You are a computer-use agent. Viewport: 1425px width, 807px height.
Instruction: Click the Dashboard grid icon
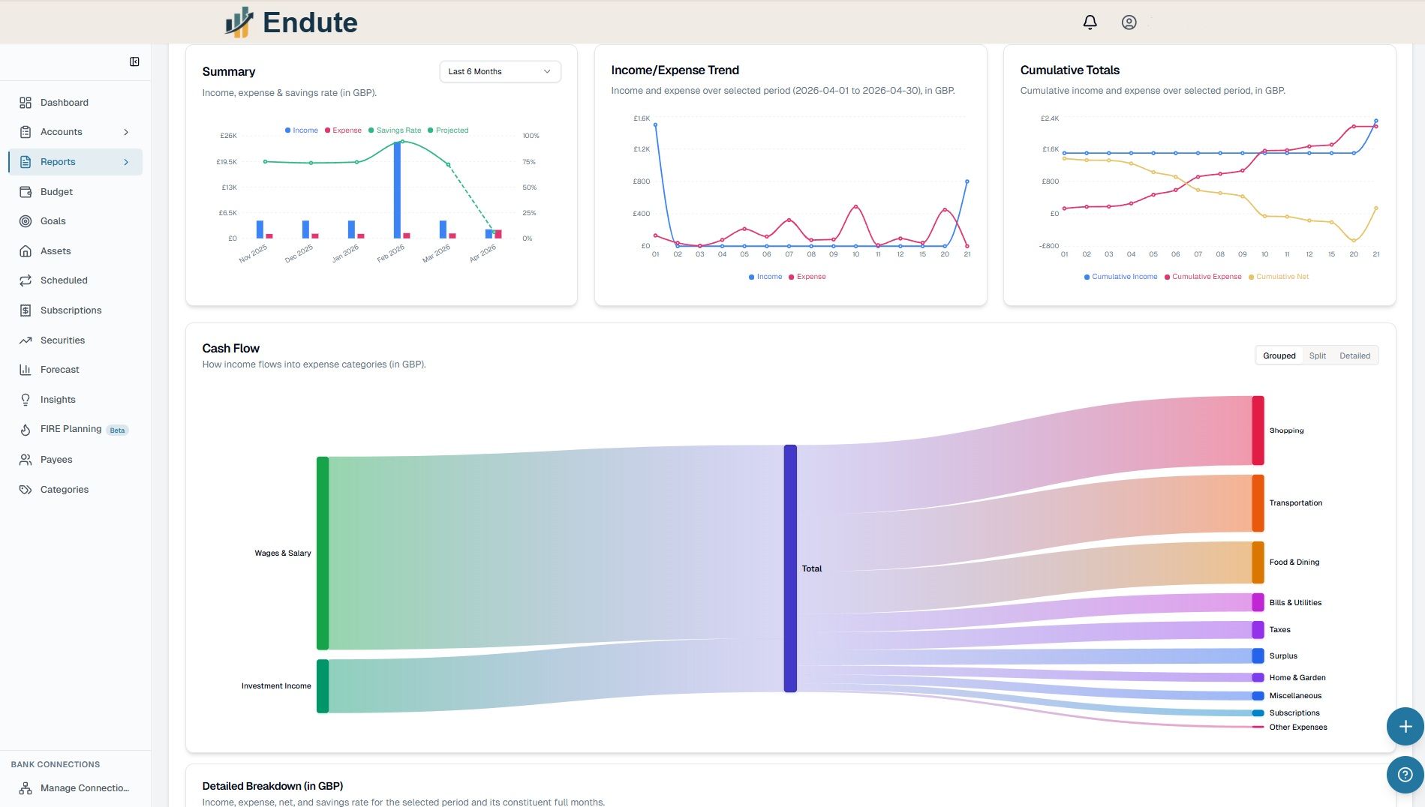click(x=26, y=103)
